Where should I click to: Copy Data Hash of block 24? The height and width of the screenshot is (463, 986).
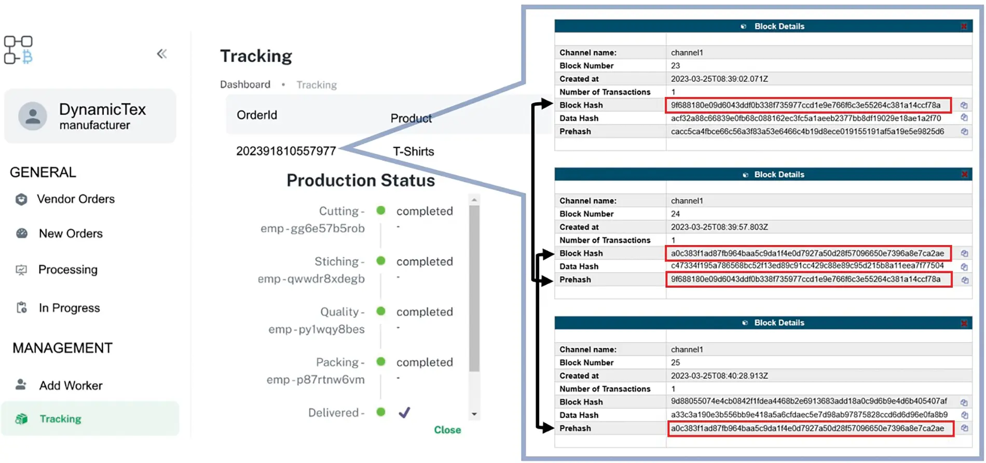pyautogui.click(x=964, y=266)
